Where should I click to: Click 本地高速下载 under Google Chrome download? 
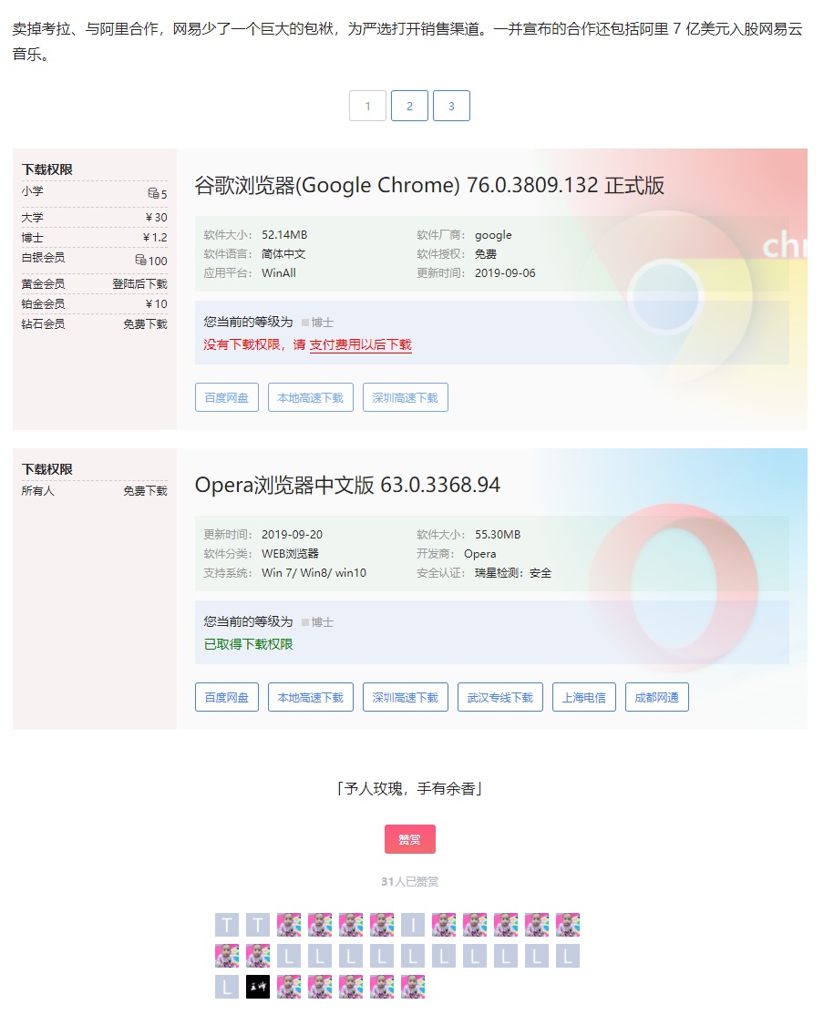point(311,397)
